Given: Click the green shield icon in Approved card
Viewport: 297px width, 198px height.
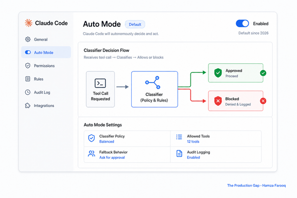Looking at the screenshot, I should tap(218, 73).
